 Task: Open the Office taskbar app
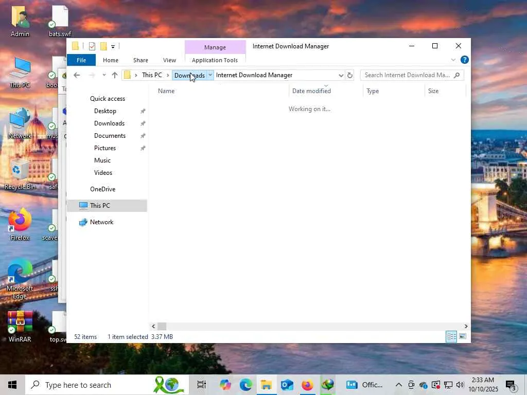click(x=364, y=385)
